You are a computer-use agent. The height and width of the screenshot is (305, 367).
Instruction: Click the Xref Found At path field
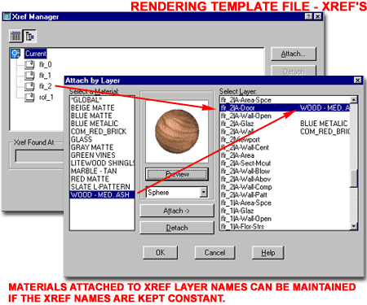point(39,156)
